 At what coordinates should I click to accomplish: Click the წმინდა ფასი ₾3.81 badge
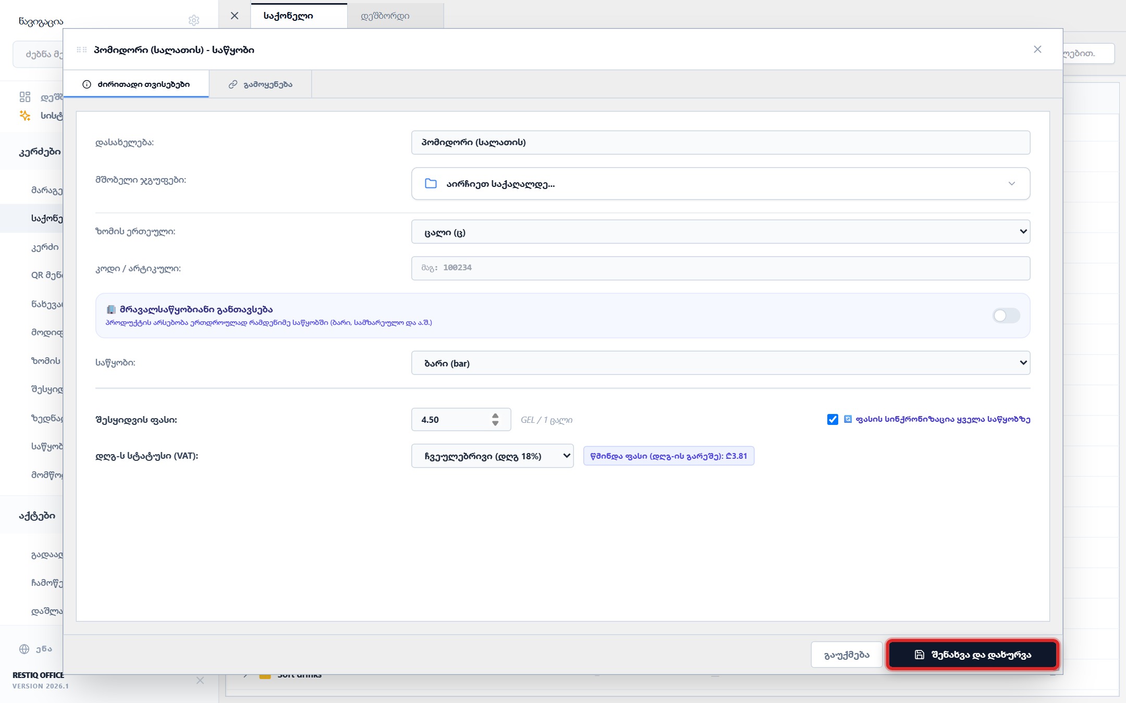pyautogui.click(x=668, y=456)
